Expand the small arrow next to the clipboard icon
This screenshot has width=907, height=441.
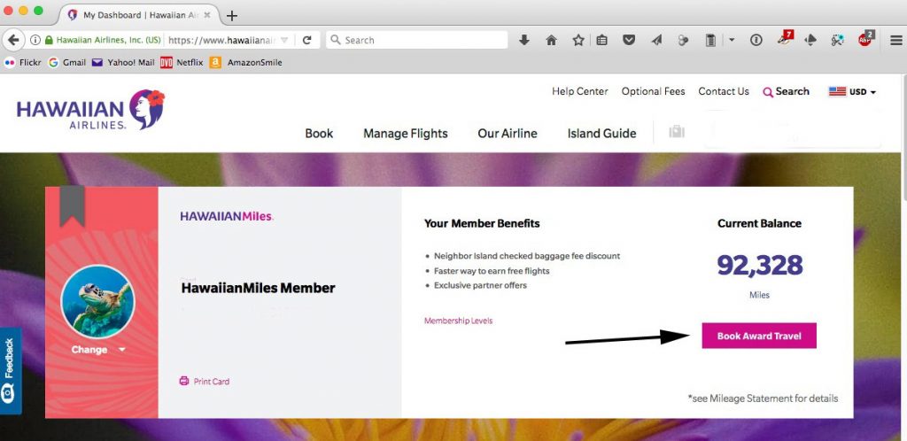pyautogui.click(x=731, y=40)
